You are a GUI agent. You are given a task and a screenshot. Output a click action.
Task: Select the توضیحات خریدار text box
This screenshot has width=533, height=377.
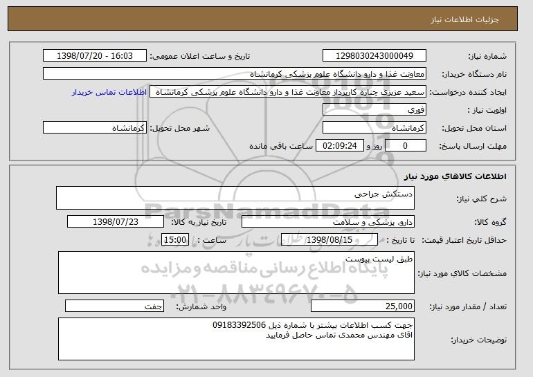point(236,339)
